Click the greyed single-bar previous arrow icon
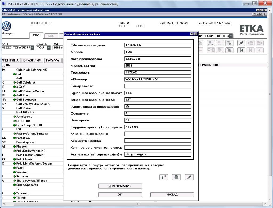 [250, 50]
